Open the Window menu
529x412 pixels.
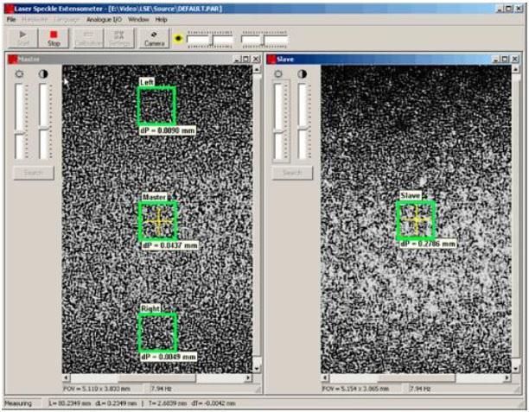pyautogui.click(x=138, y=20)
